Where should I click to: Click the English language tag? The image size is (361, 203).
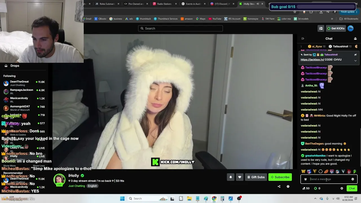pyautogui.click(x=92, y=186)
